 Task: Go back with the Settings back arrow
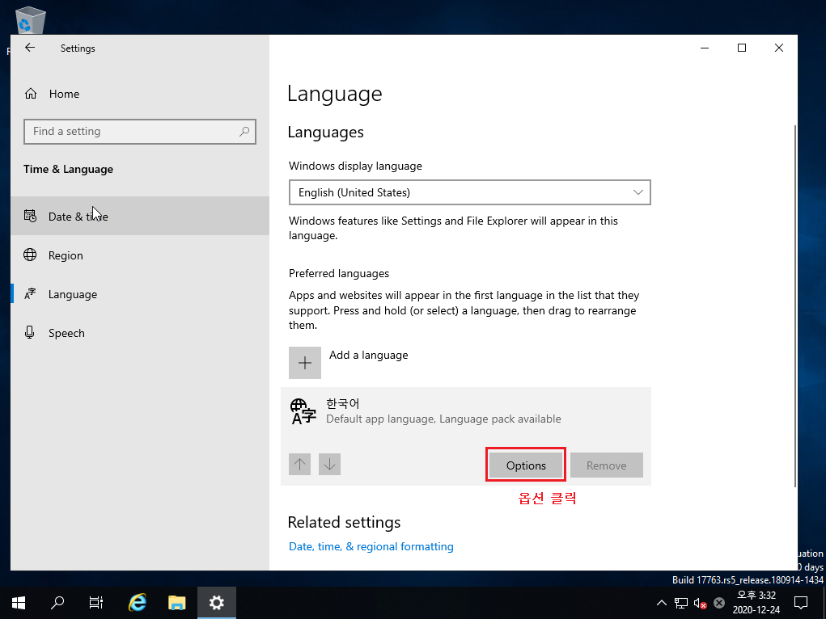(30, 48)
